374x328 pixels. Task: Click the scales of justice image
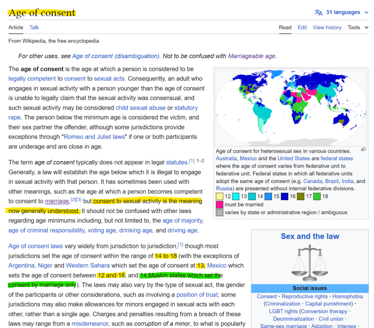309,263
